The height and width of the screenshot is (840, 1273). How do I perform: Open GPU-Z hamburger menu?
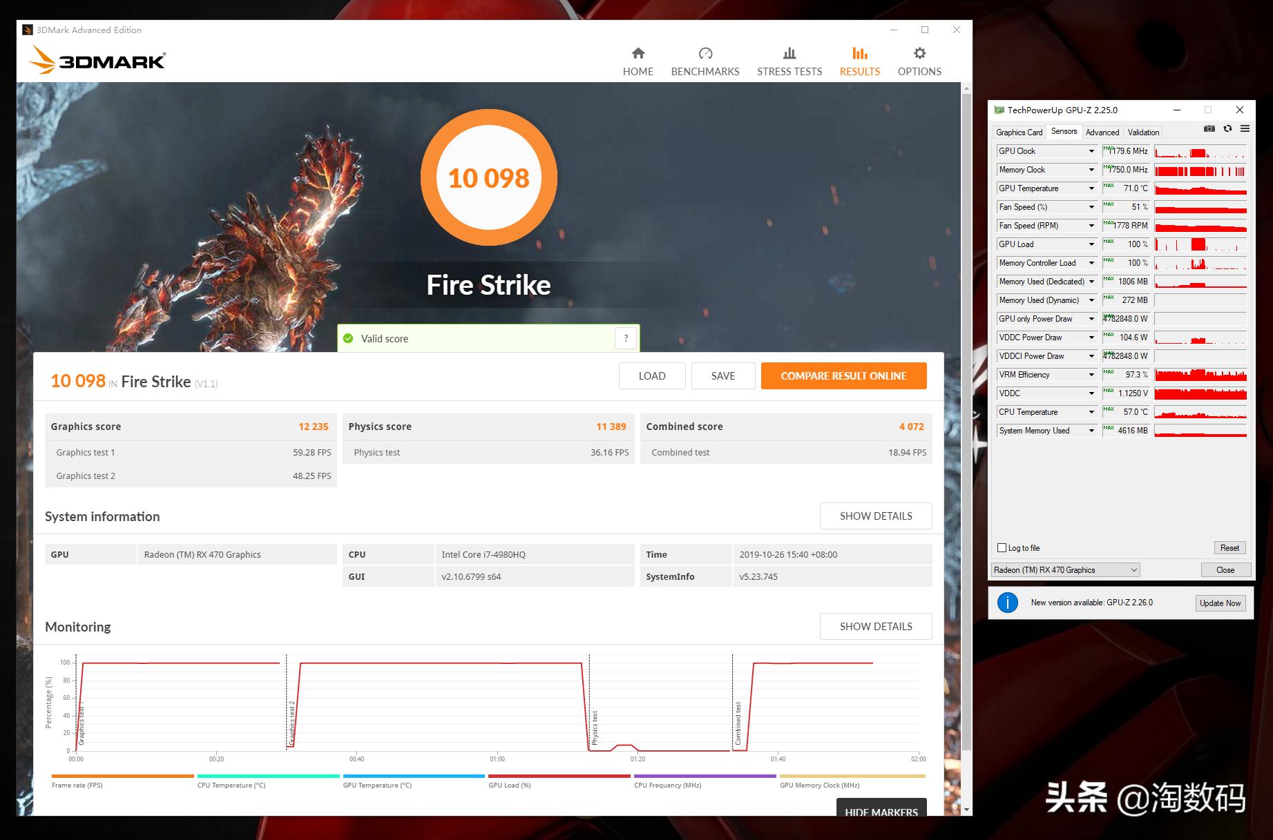point(1245,129)
